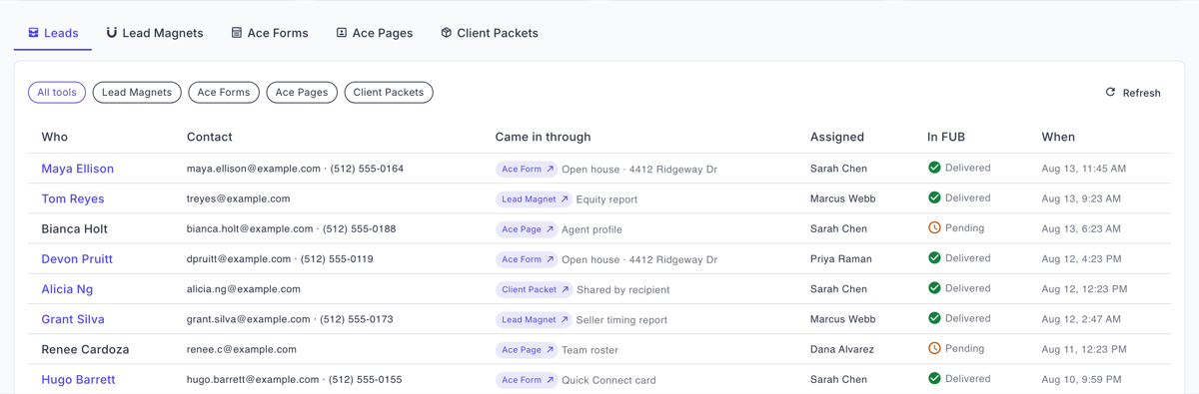The width and height of the screenshot is (1199, 394).
Task: Click the Assigned column header
Action: pyautogui.click(x=837, y=137)
